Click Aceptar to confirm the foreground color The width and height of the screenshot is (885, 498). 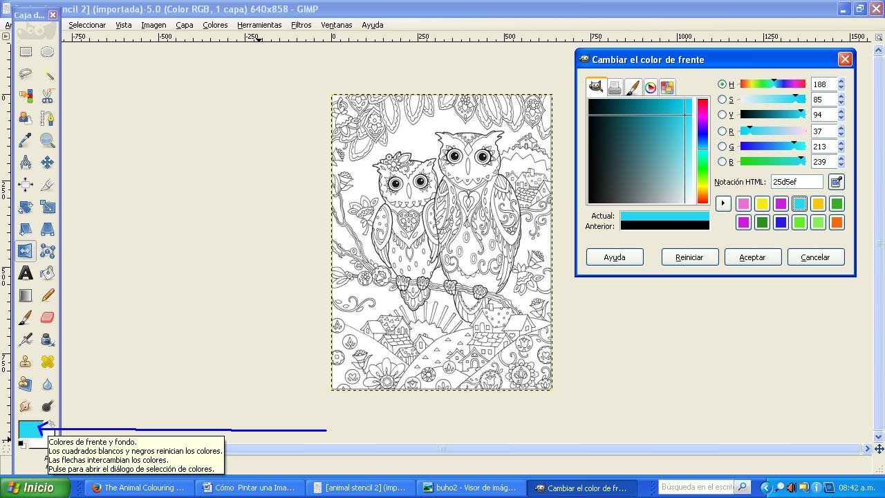tap(752, 257)
